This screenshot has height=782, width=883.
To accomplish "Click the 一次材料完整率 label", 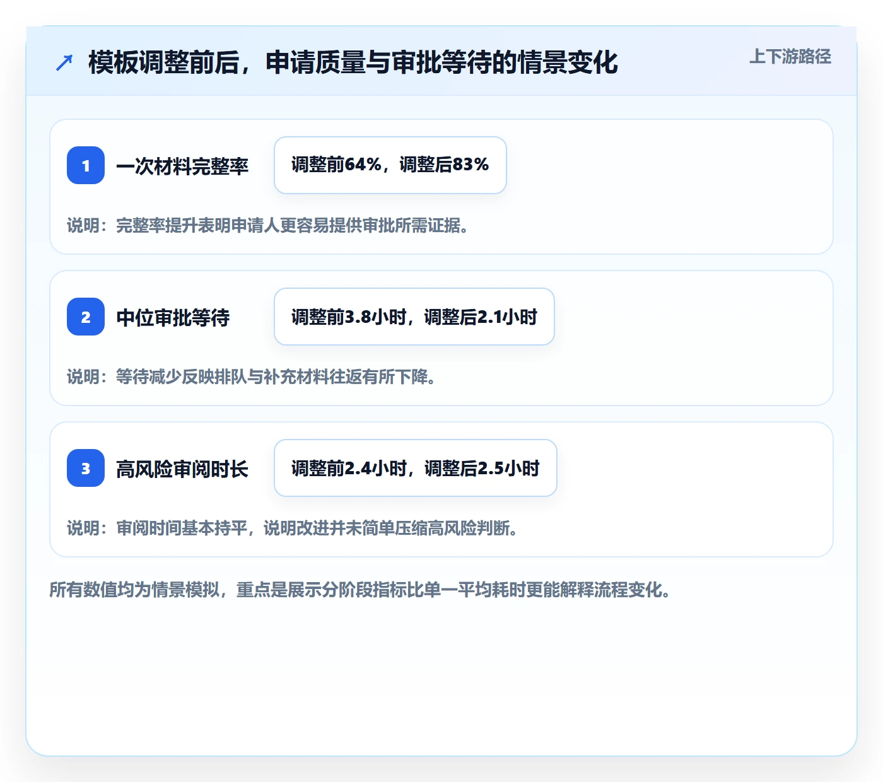I will tap(182, 166).
